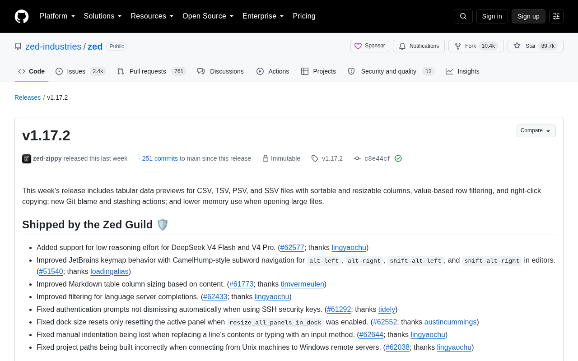
Task: Open pull request #62038
Action: pos(397,347)
